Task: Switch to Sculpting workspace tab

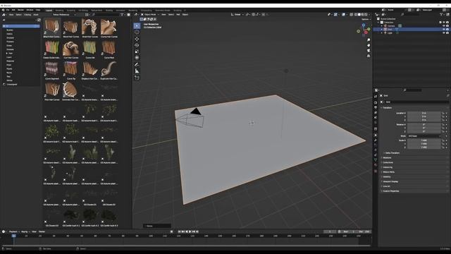Action: 71,11
